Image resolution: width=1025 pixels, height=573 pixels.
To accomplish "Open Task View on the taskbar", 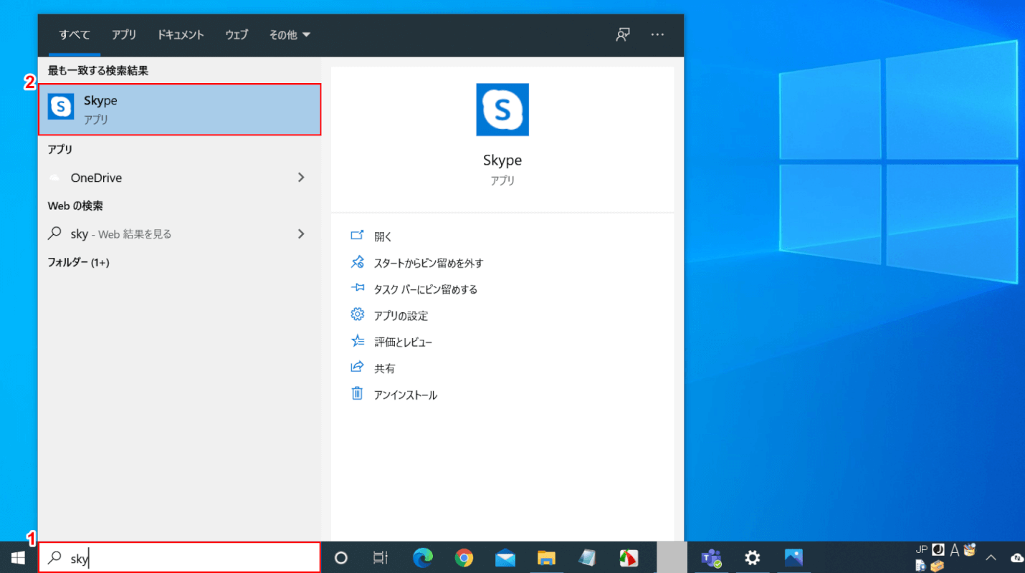I will [x=381, y=557].
